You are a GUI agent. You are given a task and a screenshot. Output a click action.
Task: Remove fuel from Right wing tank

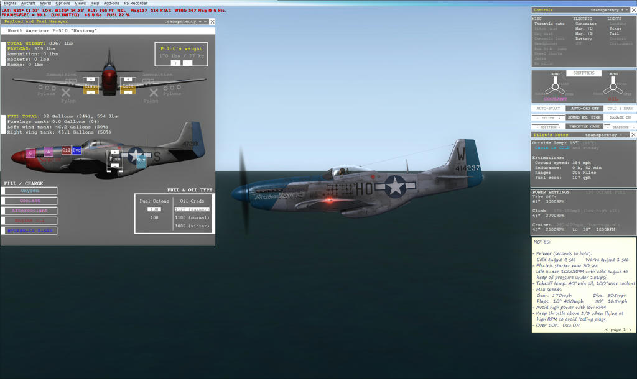coord(91,93)
